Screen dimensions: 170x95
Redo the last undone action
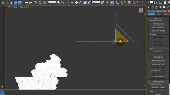[31, 3]
